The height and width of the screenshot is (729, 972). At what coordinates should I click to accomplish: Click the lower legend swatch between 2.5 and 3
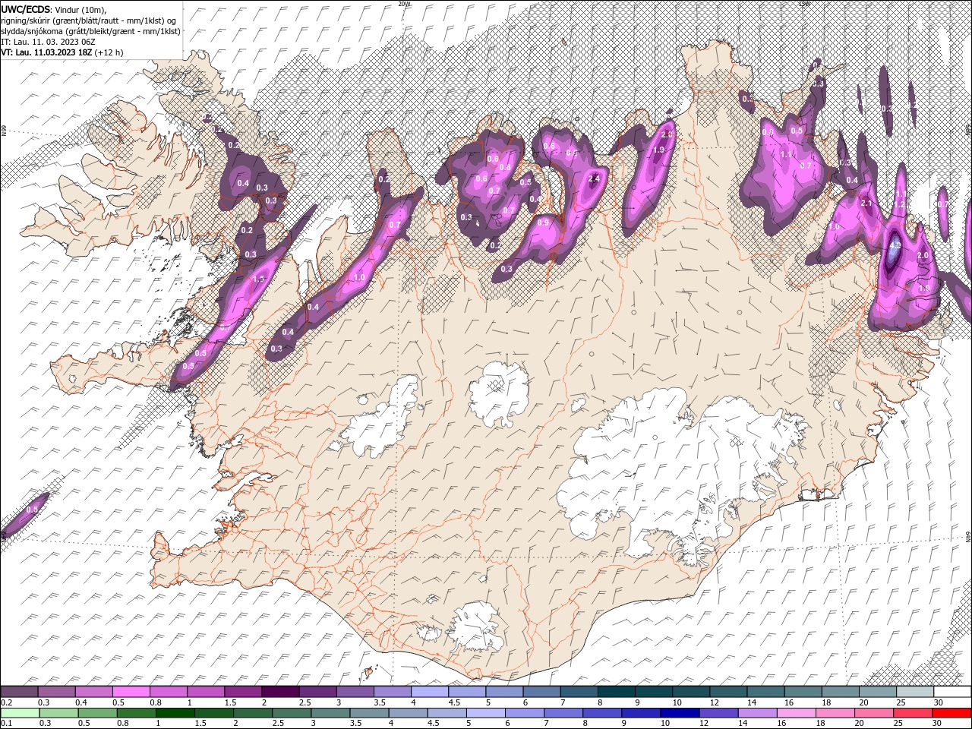tap(291, 713)
